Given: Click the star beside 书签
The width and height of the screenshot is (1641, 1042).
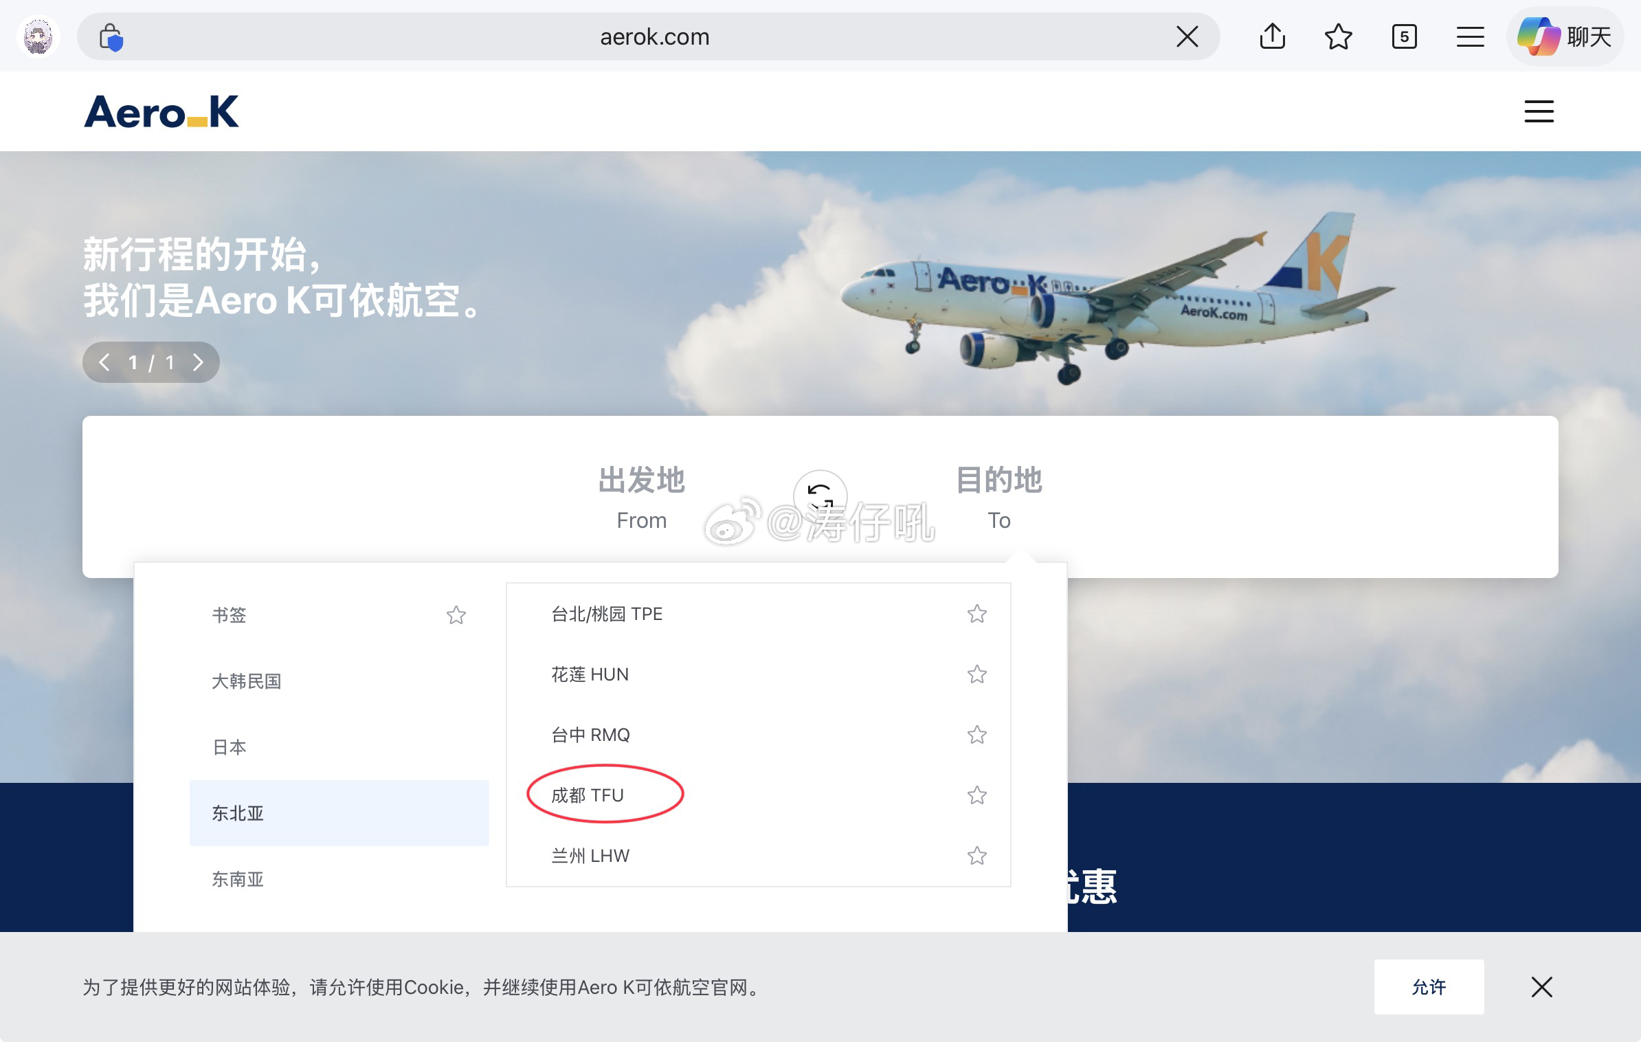Looking at the screenshot, I should [456, 614].
